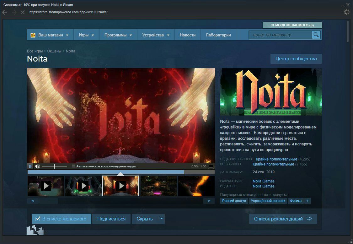The height and width of the screenshot is (244, 353).
Task: View the fourth screenshot thumbnail
Action: [x=159, y=186]
